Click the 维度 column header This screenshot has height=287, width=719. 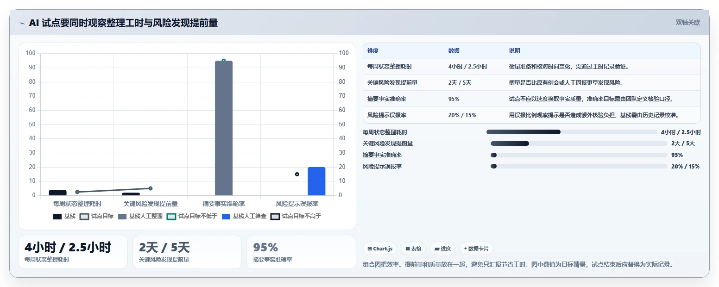[x=373, y=51]
